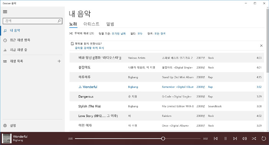The width and height of the screenshot is (269, 145).
Task: Open the volume control
Action: (244, 138)
